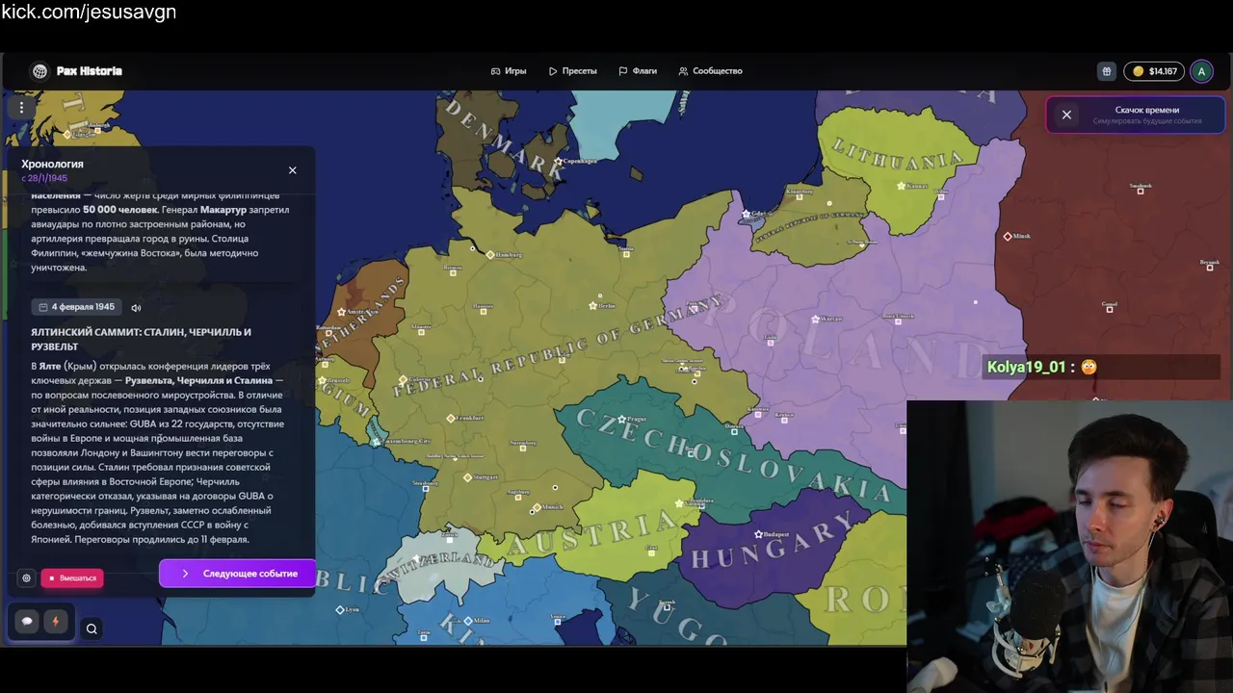Screen dimensions: 1233x693
Task: Click the 4 февраля 1945 date chip
Action: pos(76,307)
